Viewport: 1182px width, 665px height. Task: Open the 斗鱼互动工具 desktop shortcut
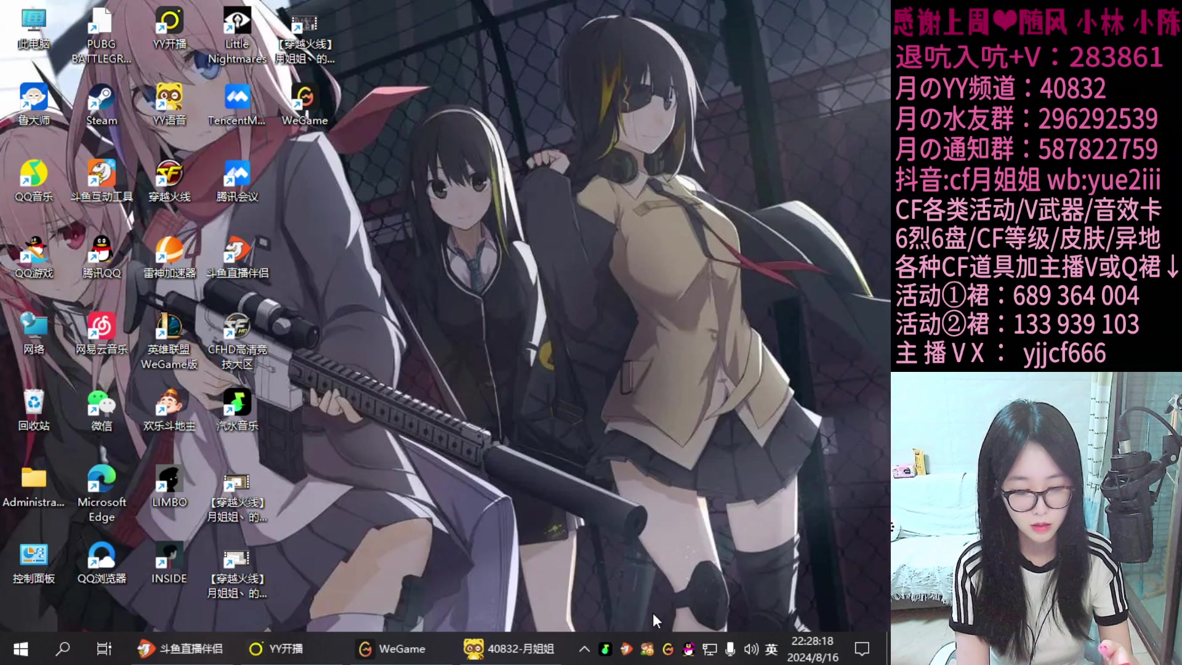pyautogui.click(x=102, y=181)
